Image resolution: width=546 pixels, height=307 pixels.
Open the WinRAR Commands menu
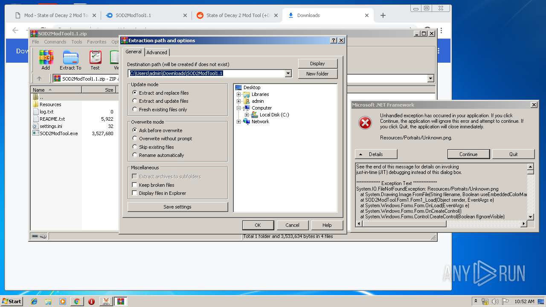[x=55, y=42]
